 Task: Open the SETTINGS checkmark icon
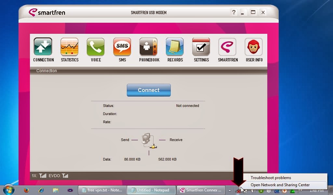pyautogui.click(x=201, y=47)
